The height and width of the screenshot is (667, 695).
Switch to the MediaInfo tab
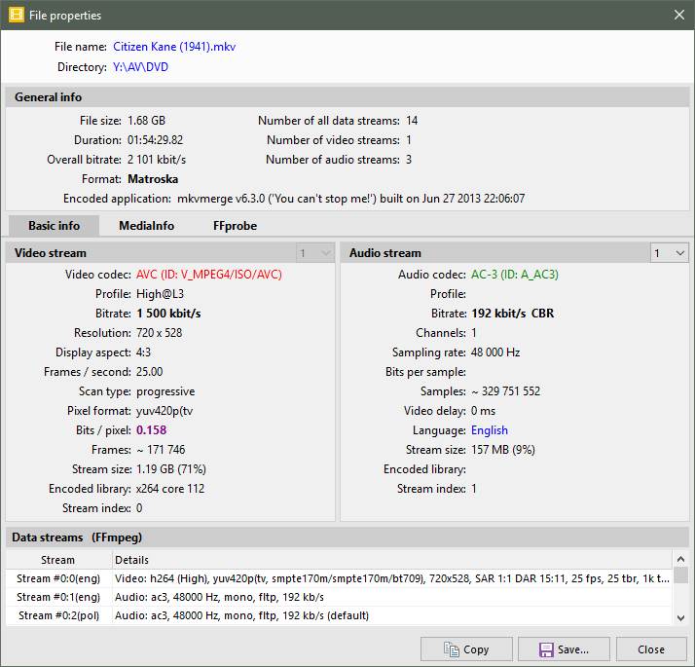146,226
